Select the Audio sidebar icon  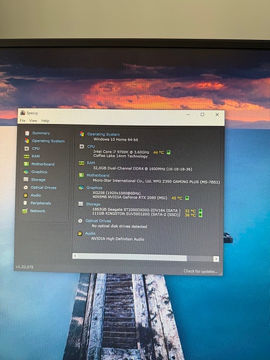[26, 195]
